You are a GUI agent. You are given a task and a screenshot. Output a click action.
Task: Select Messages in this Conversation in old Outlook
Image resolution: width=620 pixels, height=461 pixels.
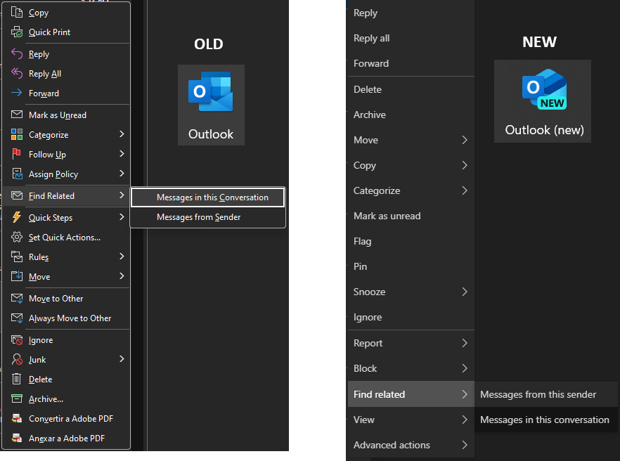207,197
